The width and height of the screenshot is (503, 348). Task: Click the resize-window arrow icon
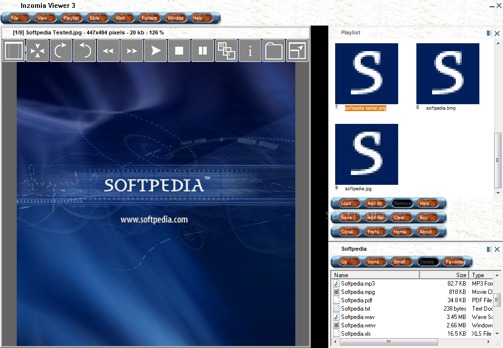coord(297,51)
